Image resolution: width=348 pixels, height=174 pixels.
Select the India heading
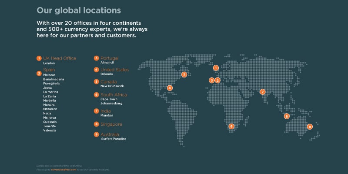(x=105, y=111)
